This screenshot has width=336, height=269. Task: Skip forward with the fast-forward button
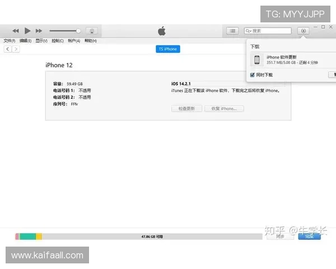pos(39,31)
